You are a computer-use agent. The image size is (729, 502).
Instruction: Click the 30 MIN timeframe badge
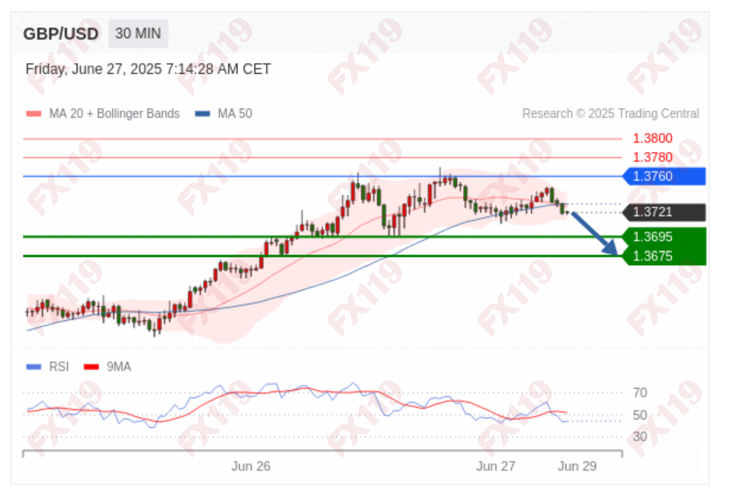pyautogui.click(x=138, y=34)
